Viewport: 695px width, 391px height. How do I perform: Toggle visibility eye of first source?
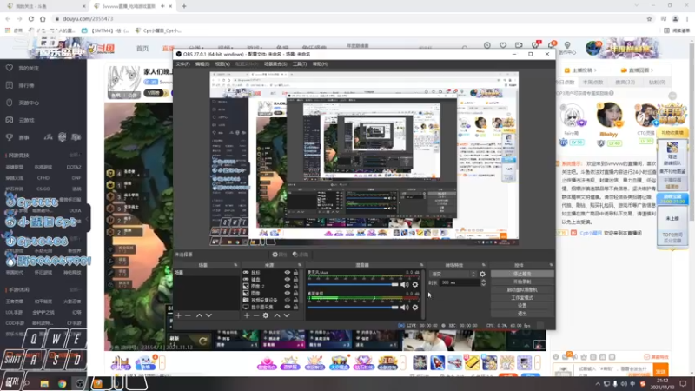pos(286,273)
